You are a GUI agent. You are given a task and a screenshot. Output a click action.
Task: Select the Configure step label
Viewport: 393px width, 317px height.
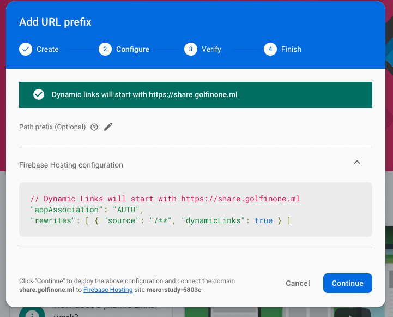[x=132, y=50]
